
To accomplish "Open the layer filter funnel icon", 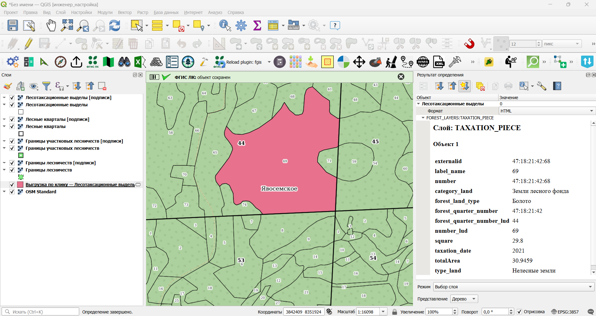I will pyautogui.click(x=46, y=86).
